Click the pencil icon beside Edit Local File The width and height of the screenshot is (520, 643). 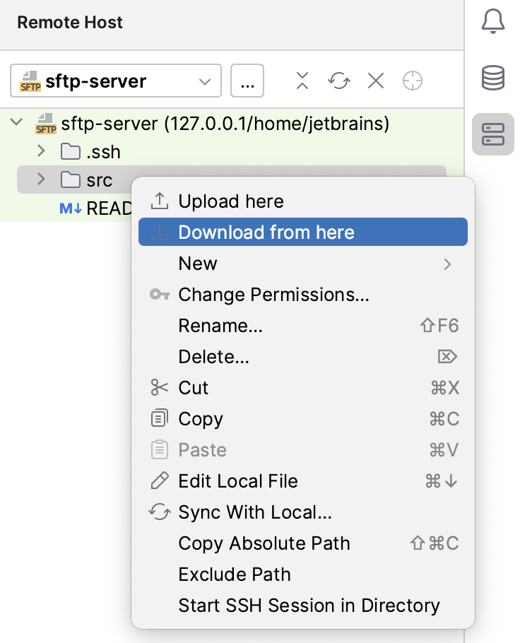(160, 480)
